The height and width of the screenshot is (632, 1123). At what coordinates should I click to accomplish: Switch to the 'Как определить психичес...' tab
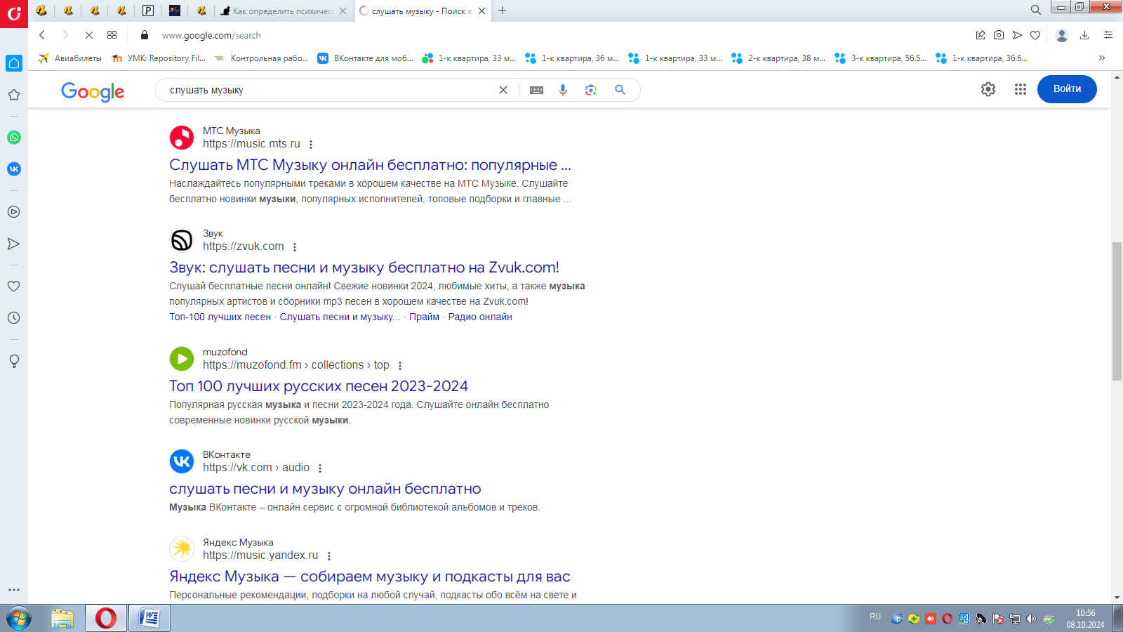tap(282, 11)
